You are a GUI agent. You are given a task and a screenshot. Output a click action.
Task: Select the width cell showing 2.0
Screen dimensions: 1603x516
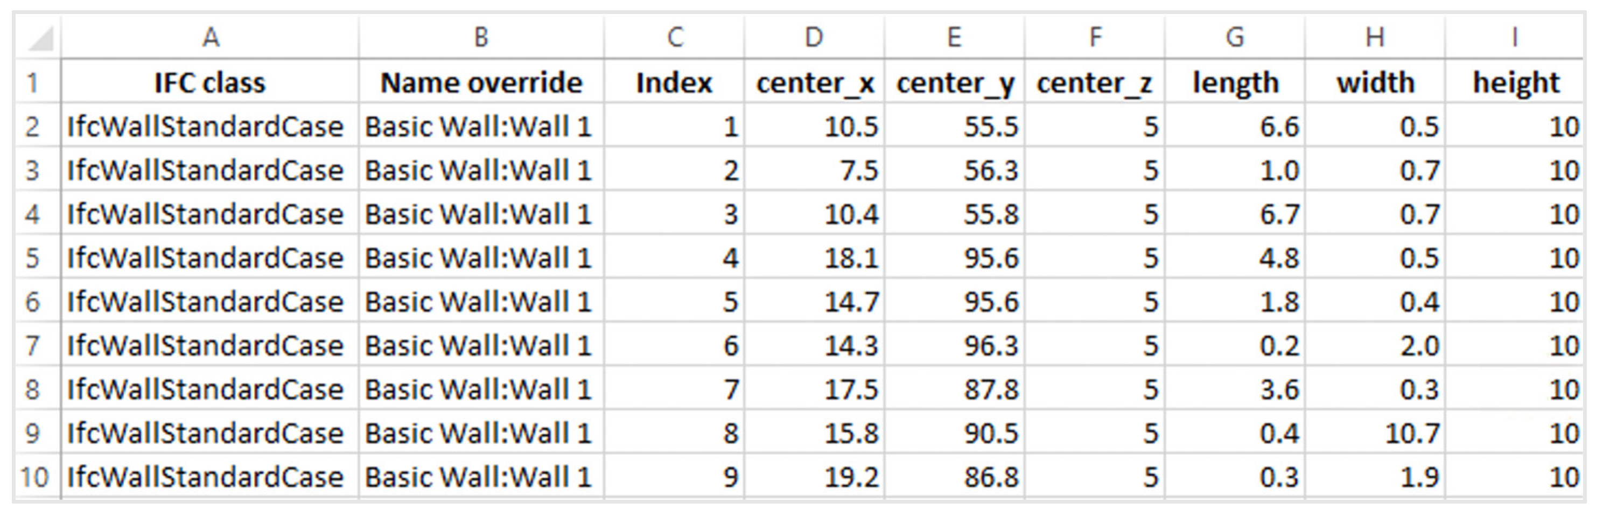(x=1375, y=345)
